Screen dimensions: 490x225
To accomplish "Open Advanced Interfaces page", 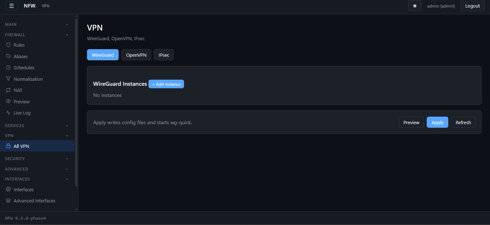I will tap(37, 201).
